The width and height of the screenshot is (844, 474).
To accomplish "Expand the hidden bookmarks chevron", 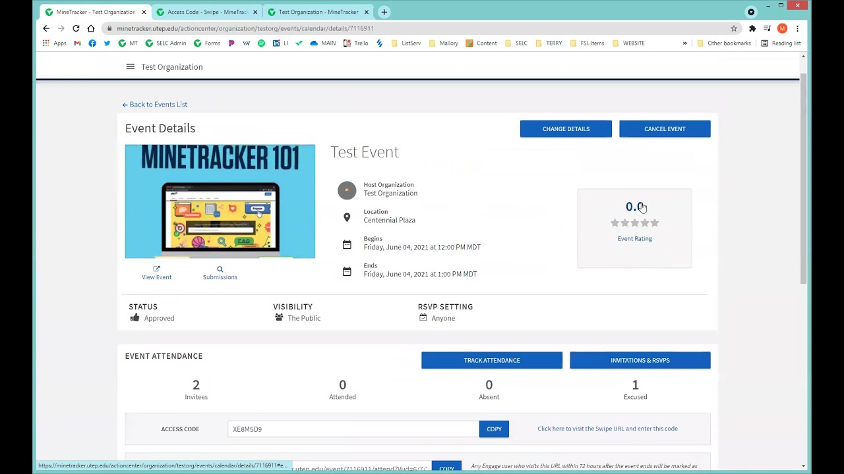I will click(684, 43).
